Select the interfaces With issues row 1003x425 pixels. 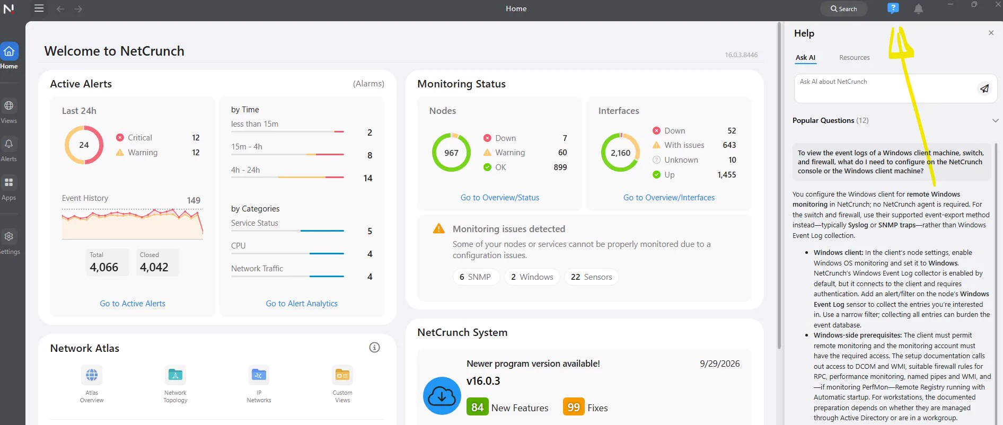pyautogui.click(x=694, y=145)
